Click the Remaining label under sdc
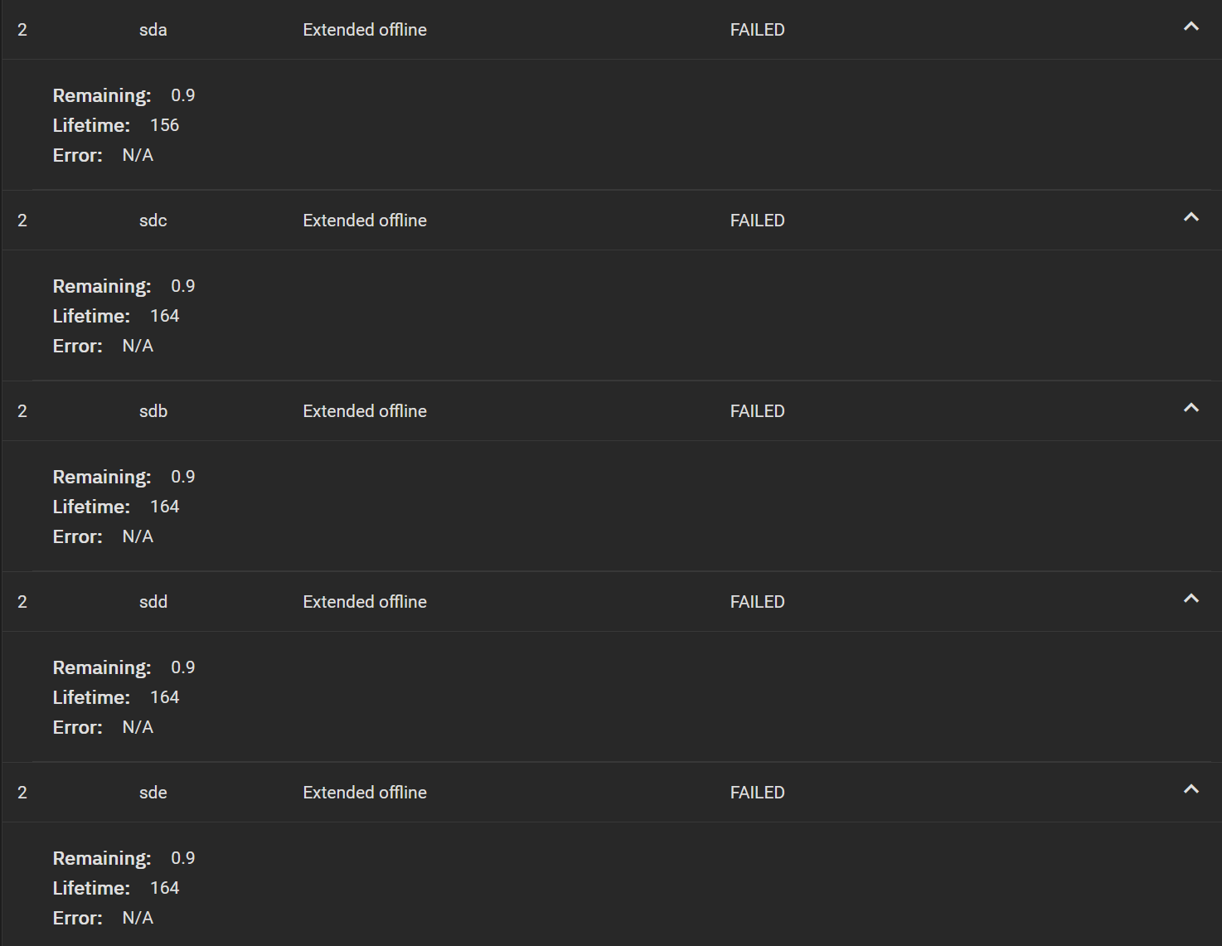Viewport: 1222px width, 946px height. point(102,286)
